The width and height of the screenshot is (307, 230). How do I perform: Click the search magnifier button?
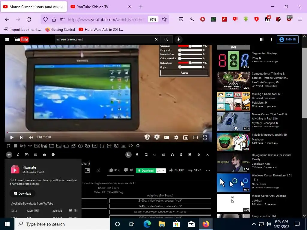pyautogui.click(x=166, y=40)
